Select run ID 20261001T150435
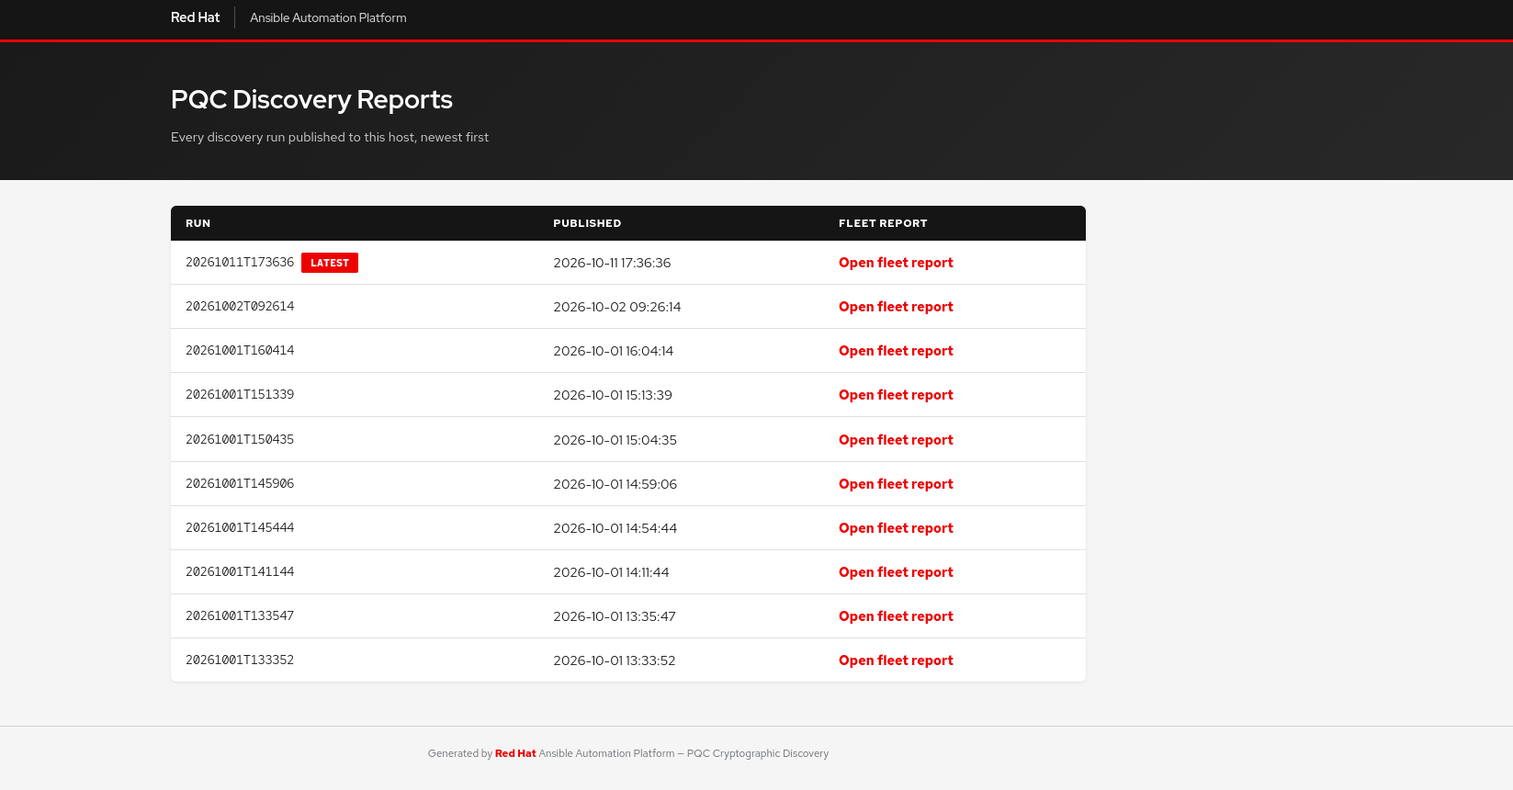 (240, 440)
